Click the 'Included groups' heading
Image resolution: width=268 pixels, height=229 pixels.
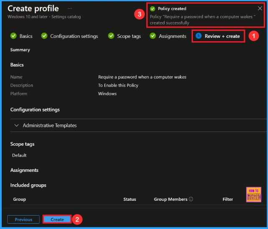[x=28, y=185]
